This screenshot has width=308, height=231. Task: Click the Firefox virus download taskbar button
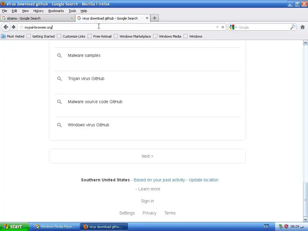tap(104, 226)
